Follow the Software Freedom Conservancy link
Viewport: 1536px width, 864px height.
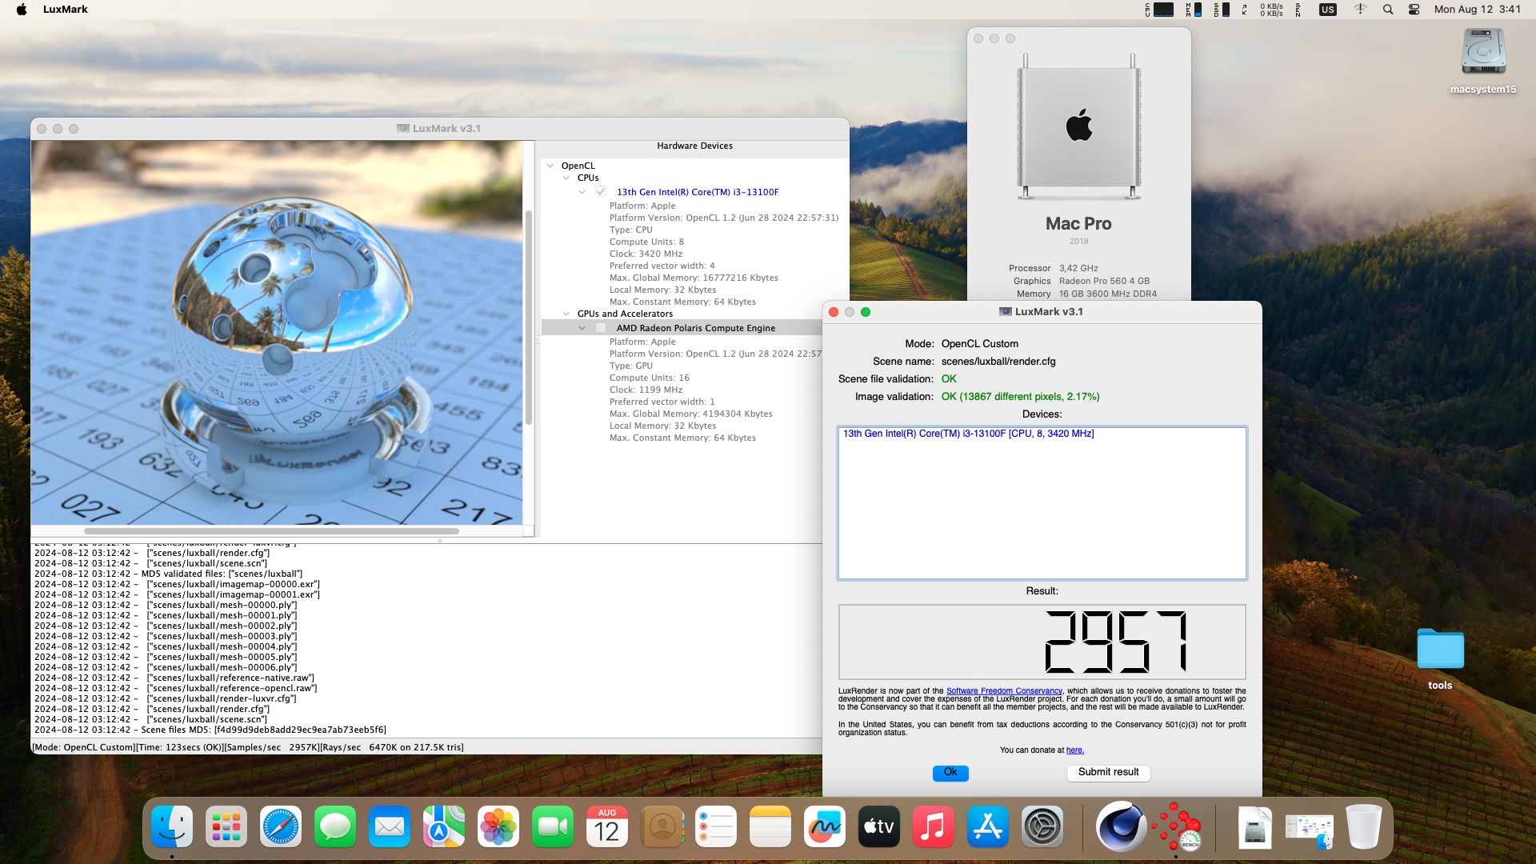tap(1004, 691)
